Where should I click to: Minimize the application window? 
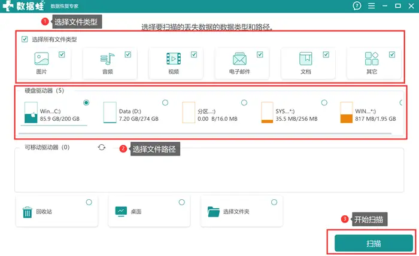click(385, 6)
